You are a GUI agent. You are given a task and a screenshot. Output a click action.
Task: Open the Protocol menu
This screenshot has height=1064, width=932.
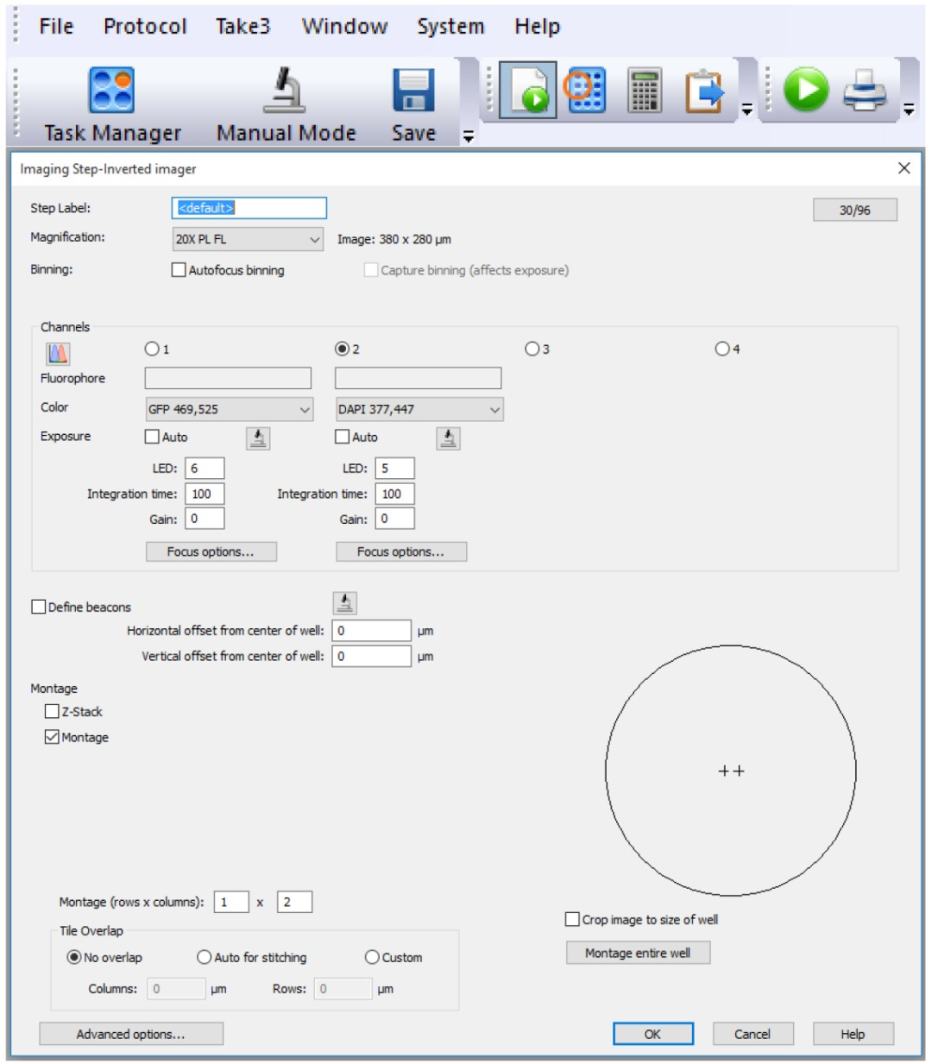[x=145, y=27]
